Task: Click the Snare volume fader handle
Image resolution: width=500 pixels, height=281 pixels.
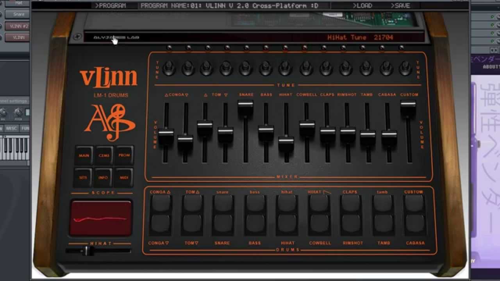Action: point(245,104)
